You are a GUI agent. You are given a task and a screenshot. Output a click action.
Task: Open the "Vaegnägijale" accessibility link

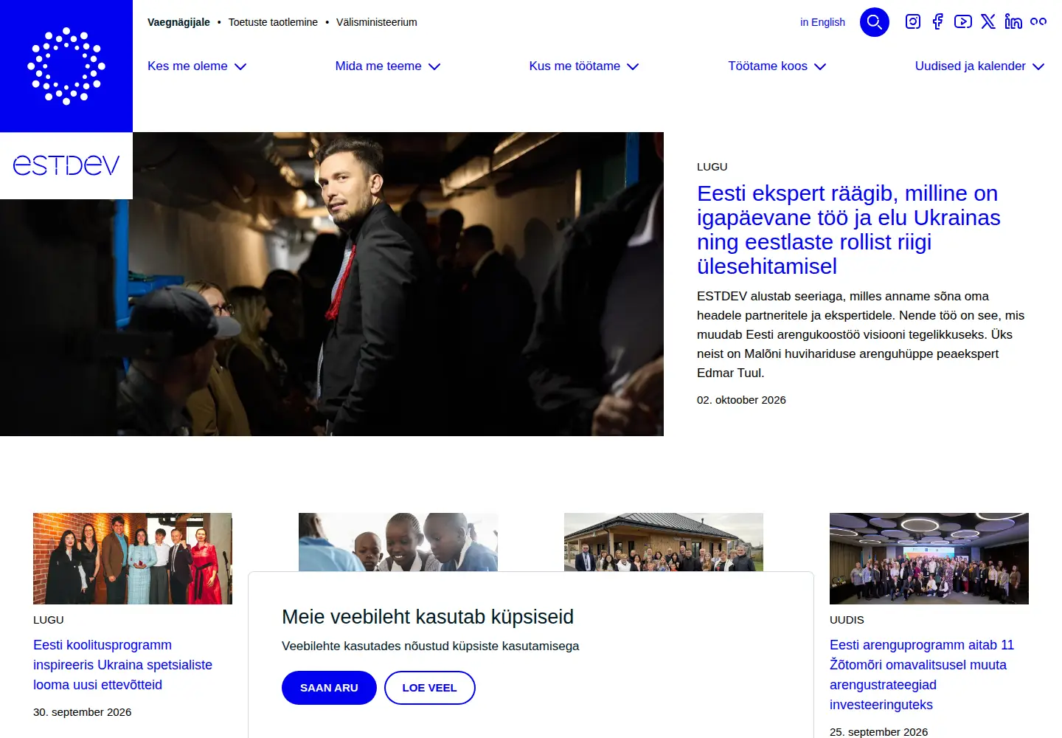[x=178, y=22]
